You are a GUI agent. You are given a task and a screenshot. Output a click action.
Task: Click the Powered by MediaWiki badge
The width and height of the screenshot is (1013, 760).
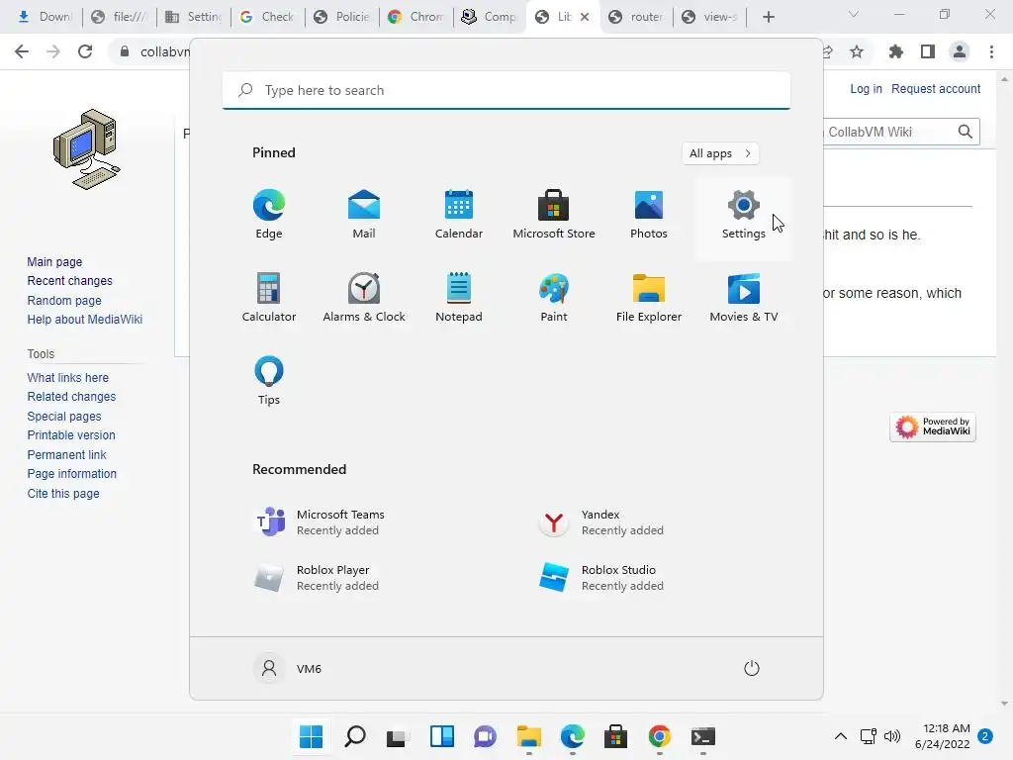933,427
